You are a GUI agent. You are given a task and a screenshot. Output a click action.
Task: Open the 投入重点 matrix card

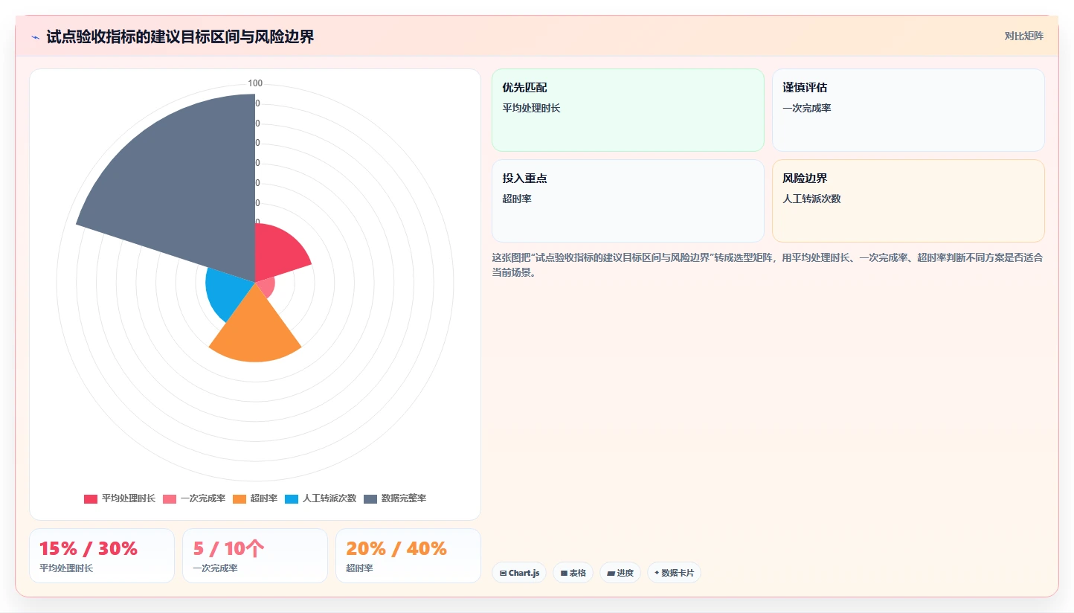[628, 201]
